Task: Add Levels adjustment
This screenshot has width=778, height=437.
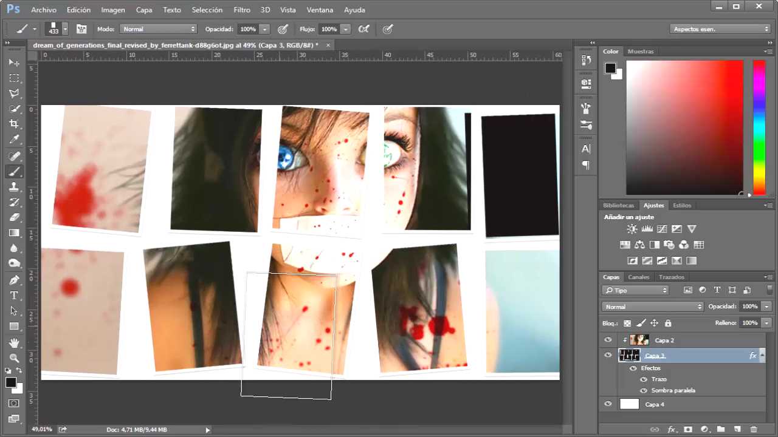Action: click(647, 229)
